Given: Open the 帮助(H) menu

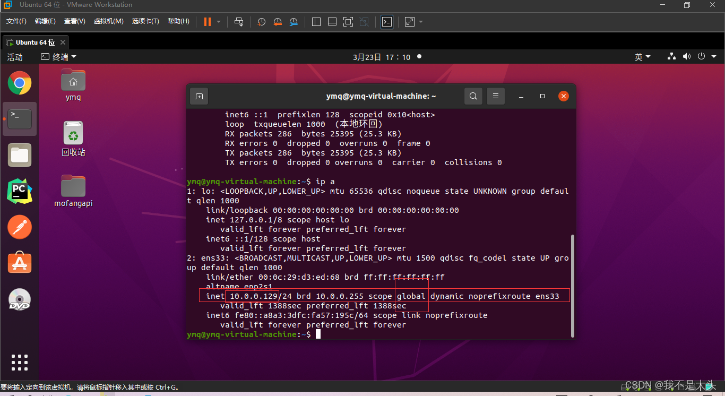Looking at the screenshot, I should (x=178, y=21).
